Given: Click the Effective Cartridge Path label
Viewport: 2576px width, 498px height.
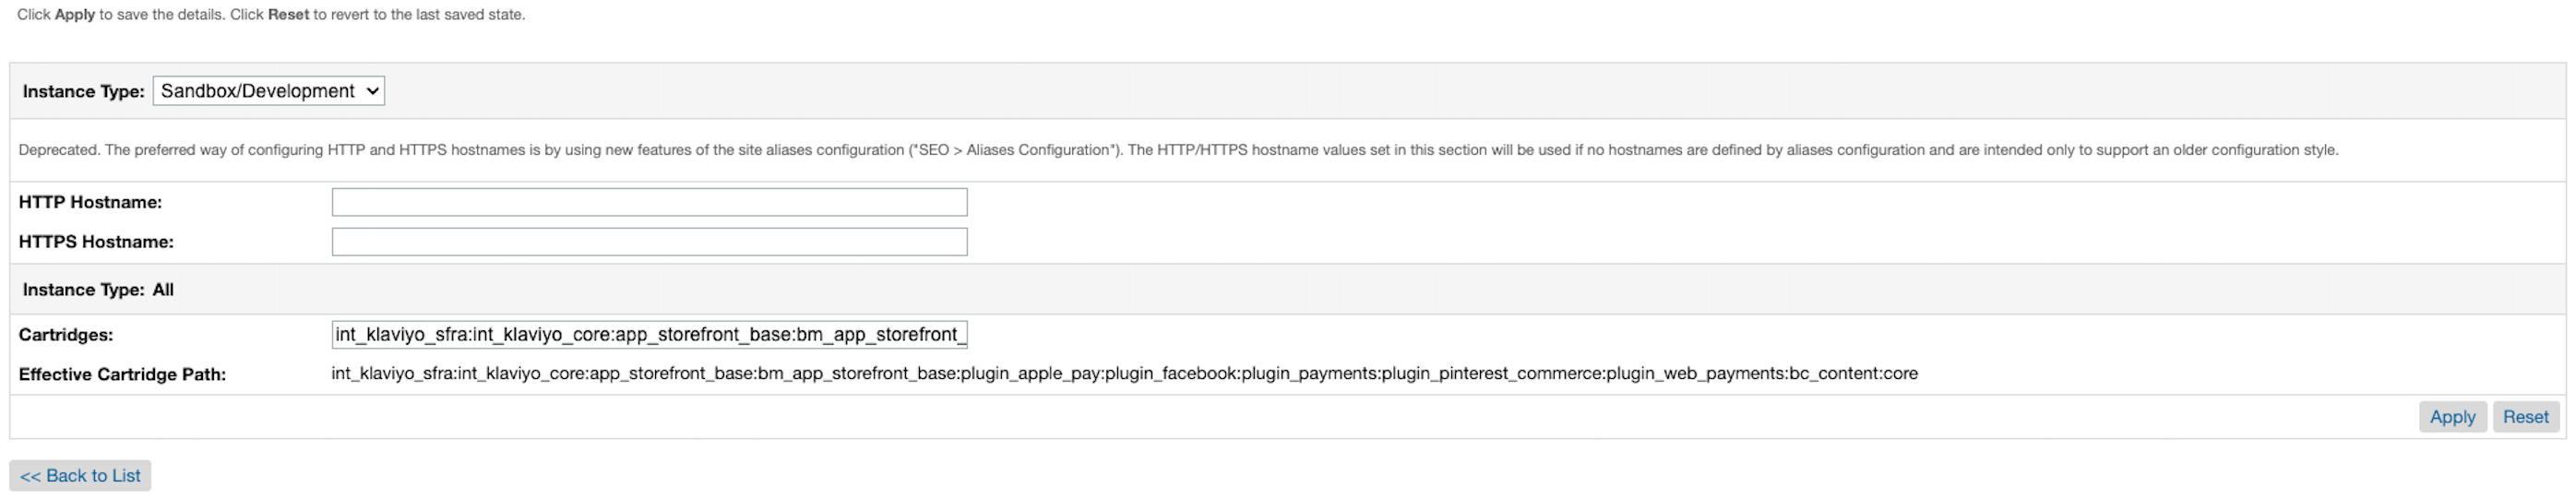Looking at the screenshot, I should click(x=122, y=374).
